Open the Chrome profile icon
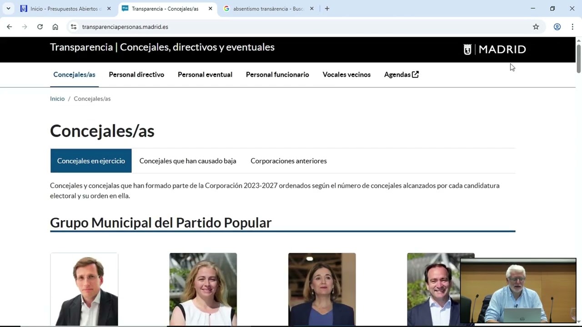The height and width of the screenshot is (327, 582). [557, 27]
